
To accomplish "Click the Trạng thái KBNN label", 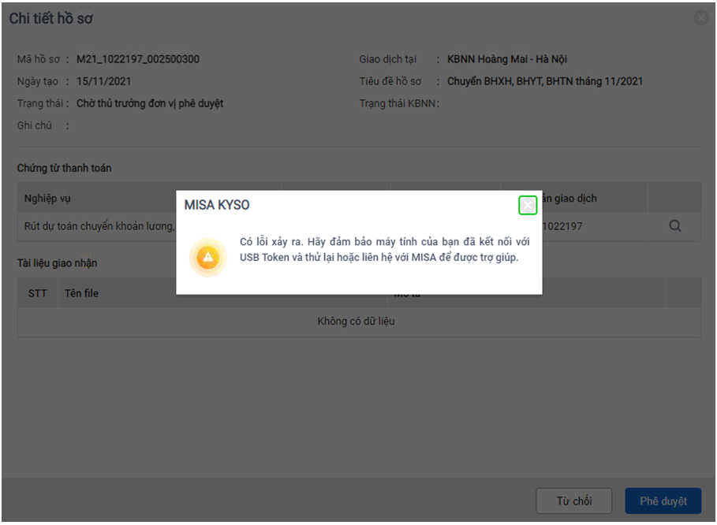I will pyautogui.click(x=399, y=103).
